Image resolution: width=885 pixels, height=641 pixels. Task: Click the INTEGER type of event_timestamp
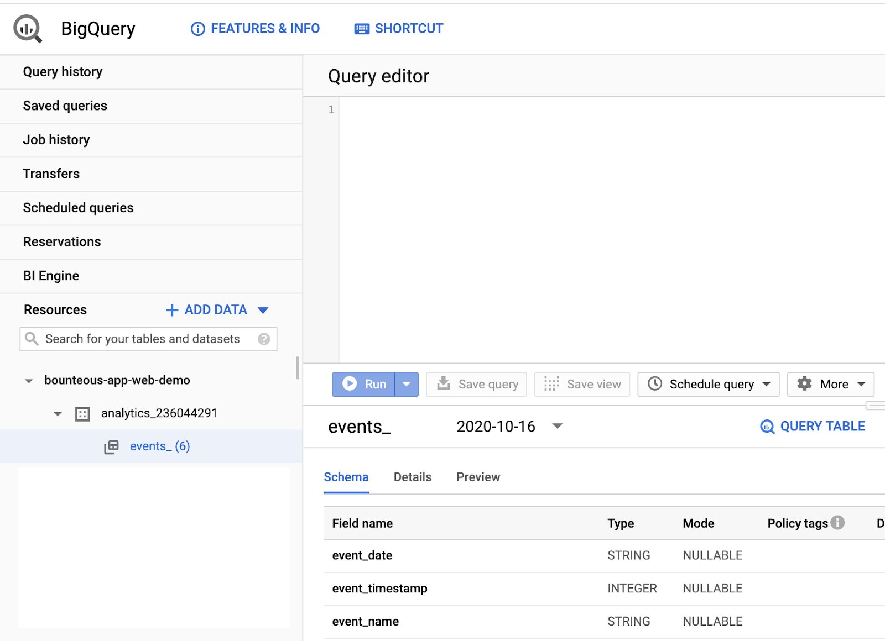coord(632,589)
